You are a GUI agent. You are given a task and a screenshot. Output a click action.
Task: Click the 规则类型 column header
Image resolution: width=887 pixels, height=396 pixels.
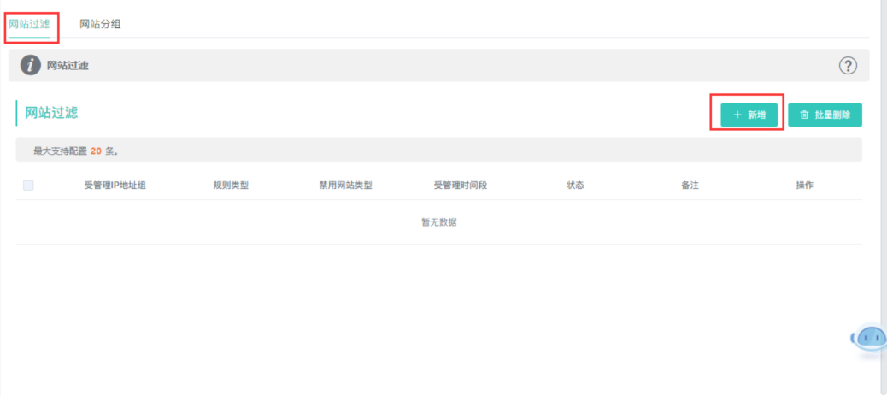pyautogui.click(x=231, y=186)
